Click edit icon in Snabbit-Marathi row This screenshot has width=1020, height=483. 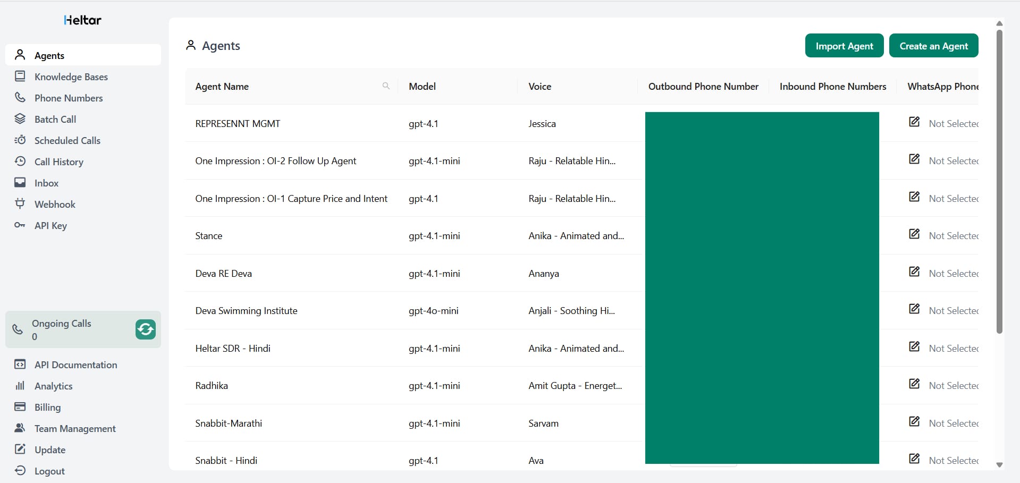[x=914, y=422]
